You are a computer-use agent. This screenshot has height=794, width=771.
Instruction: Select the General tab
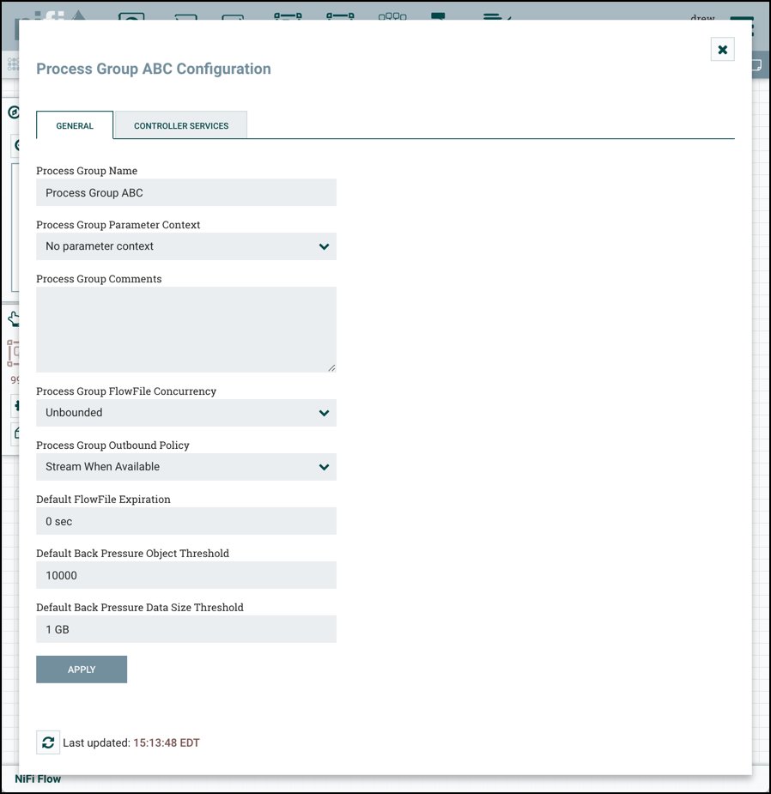75,125
